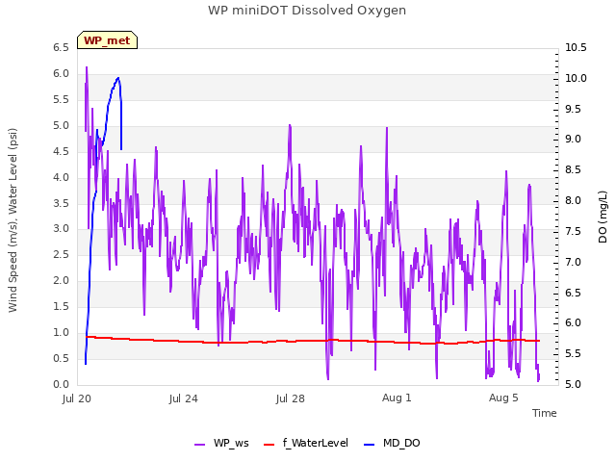Screen dimensions: 616x462
Task: Click the 5.0 right axis tick label
Action: click(x=573, y=384)
